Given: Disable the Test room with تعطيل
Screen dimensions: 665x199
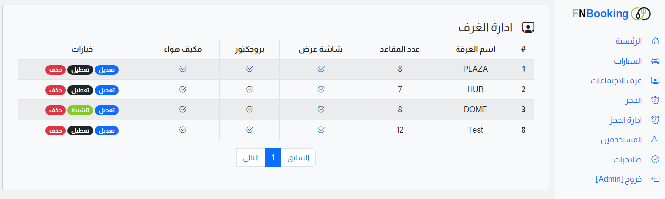Looking at the screenshot, I should [80, 131].
